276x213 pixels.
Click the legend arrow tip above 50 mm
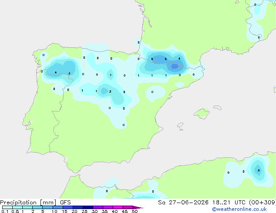[138, 207]
